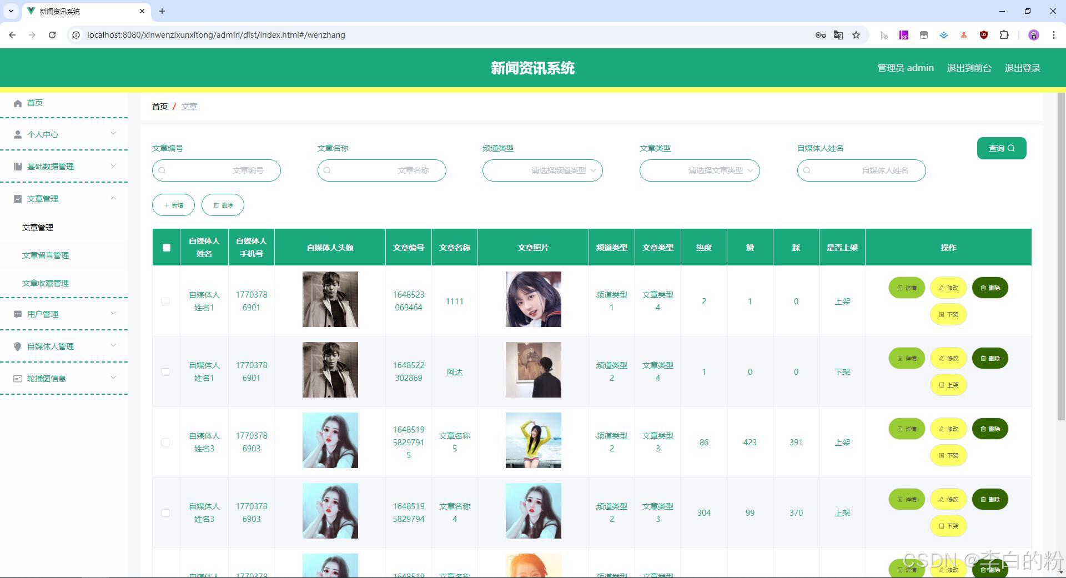Check the row for 文章名称5
Screen dimensions: 1066x578
tap(165, 443)
